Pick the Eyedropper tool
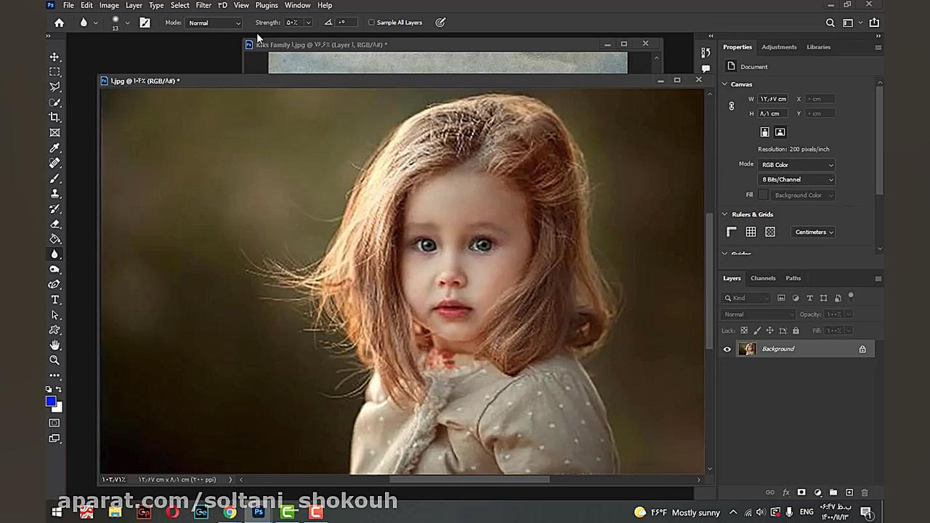The width and height of the screenshot is (930, 523). [x=54, y=148]
